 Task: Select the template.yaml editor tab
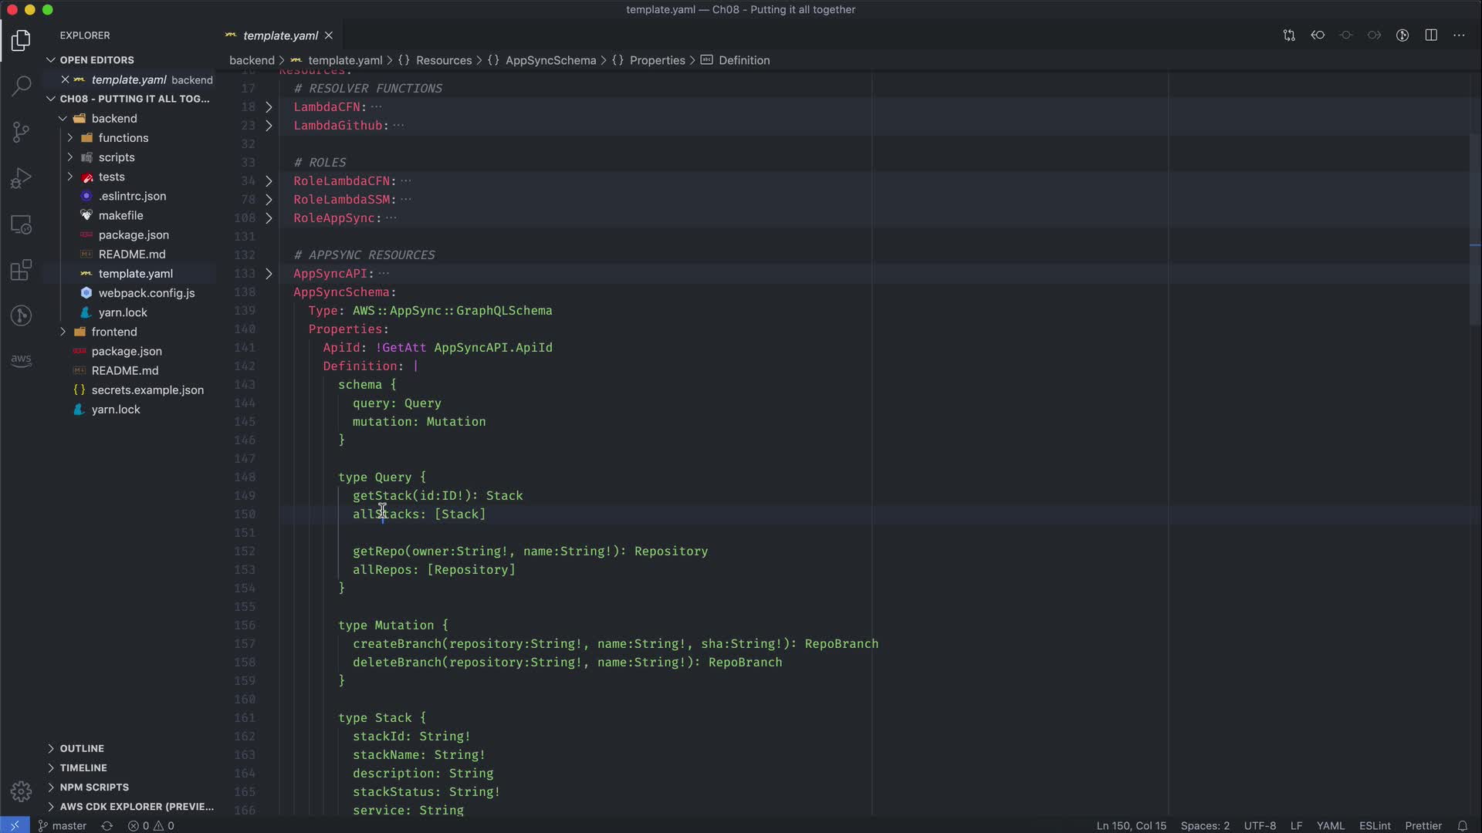pyautogui.click(x=280, y=35)
